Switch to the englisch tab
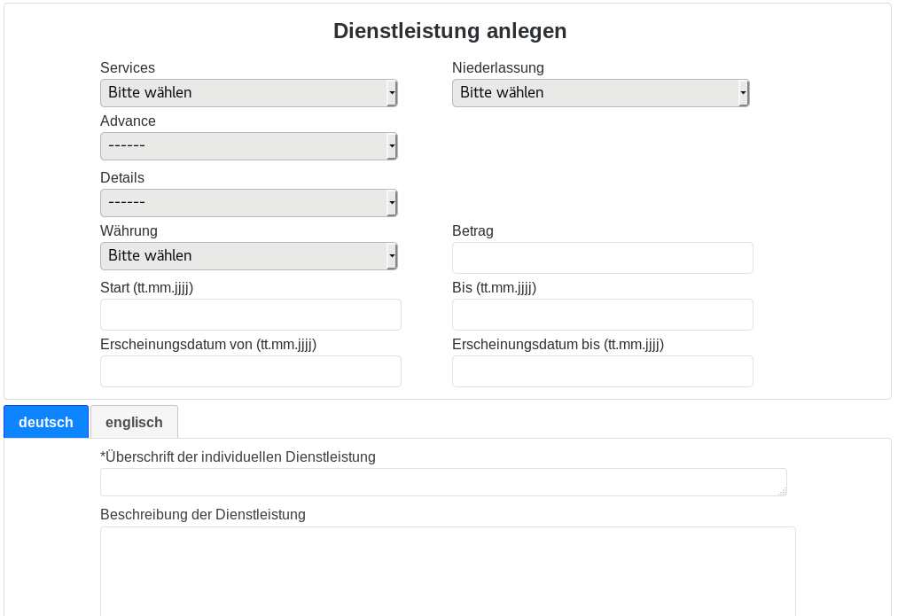Viewport: 898px width, 616px height. (x=134, y=422)
